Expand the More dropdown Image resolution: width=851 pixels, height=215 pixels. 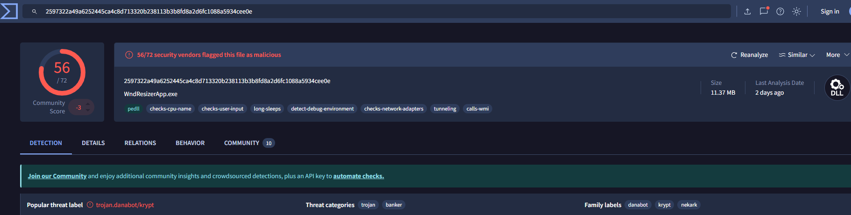(837, 55)
